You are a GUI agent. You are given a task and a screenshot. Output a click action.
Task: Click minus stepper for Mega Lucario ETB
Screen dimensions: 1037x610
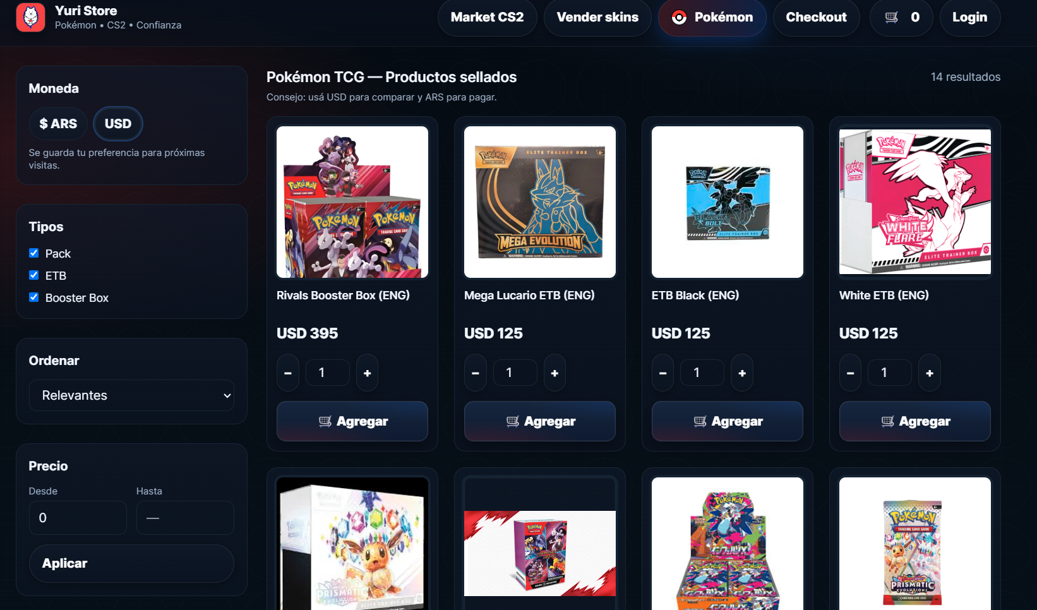point(476,373)
